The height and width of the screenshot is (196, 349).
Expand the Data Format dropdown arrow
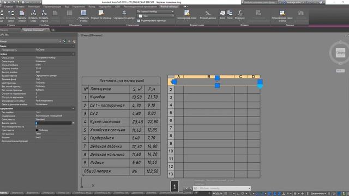point(208,20)
